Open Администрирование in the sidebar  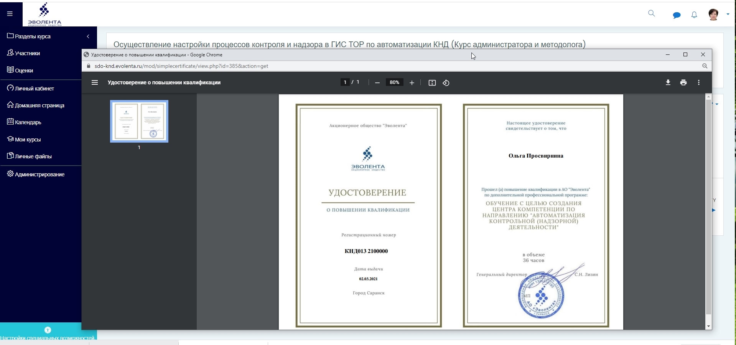pyautogui.click(x=36, y=174)
